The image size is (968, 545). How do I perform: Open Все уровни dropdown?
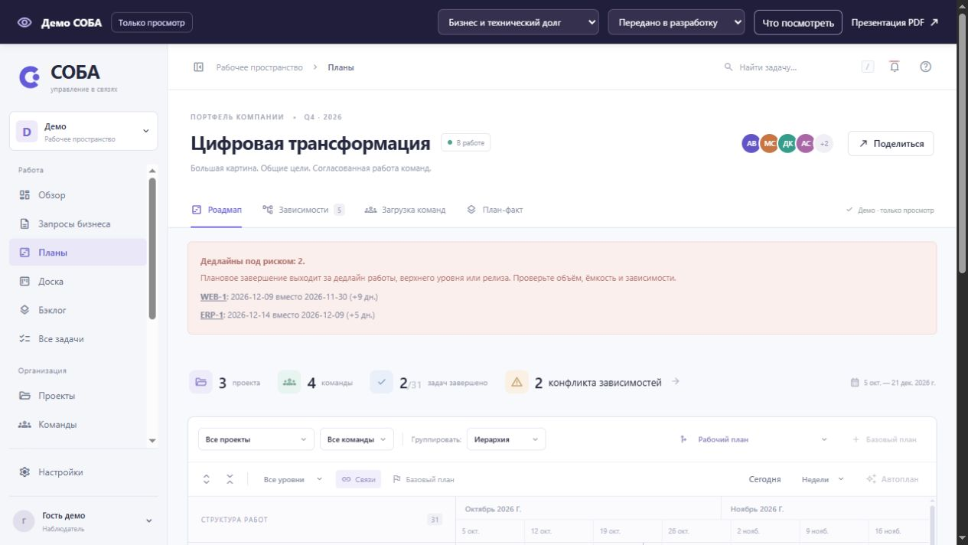292,479
